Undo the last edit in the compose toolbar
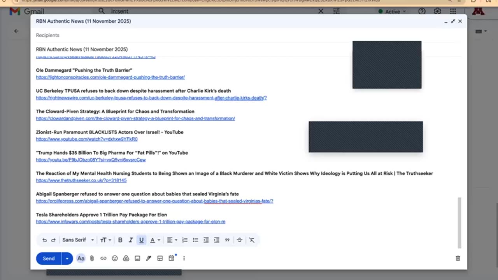 44,240
